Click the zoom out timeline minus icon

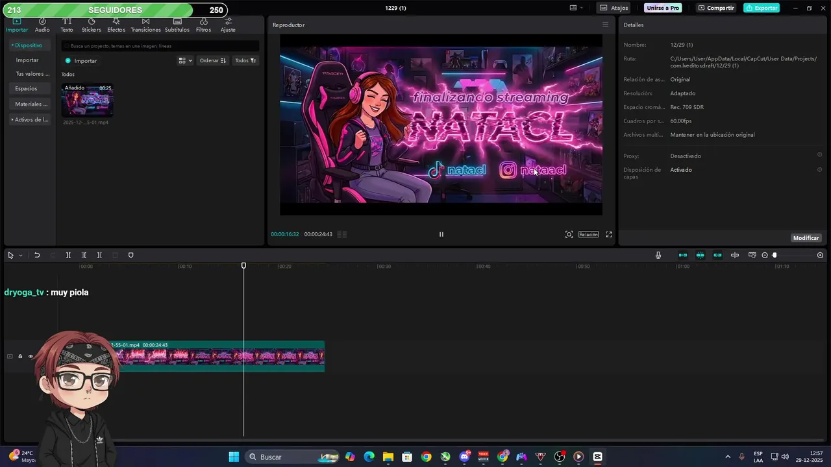(765, 255)
